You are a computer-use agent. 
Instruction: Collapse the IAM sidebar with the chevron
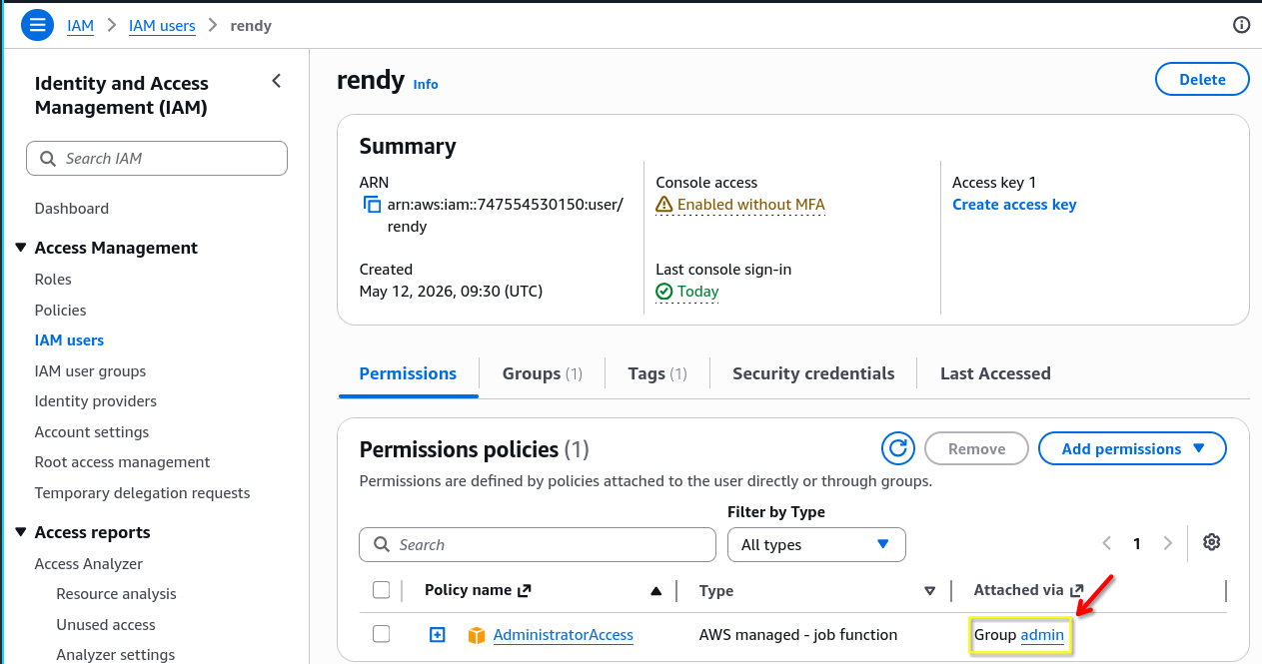(277, 81)
